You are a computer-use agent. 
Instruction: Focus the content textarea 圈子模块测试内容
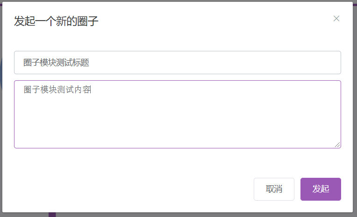178,114
